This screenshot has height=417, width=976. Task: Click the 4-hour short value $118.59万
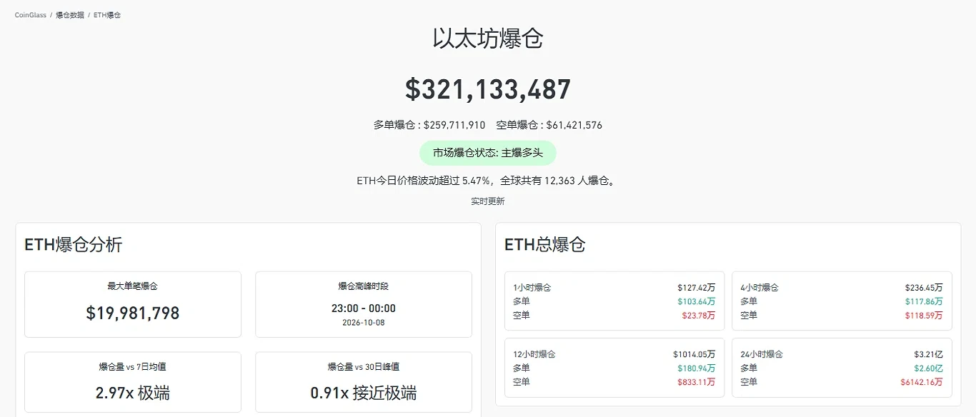pos(924,315)
